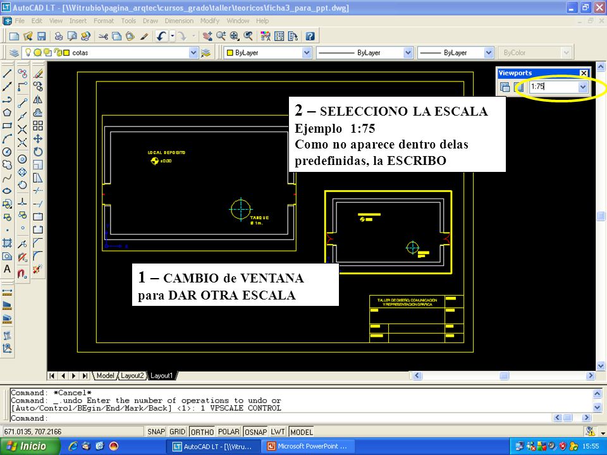Open the Format menu
This screenshot has height=455, width=607.
(104, 21)
